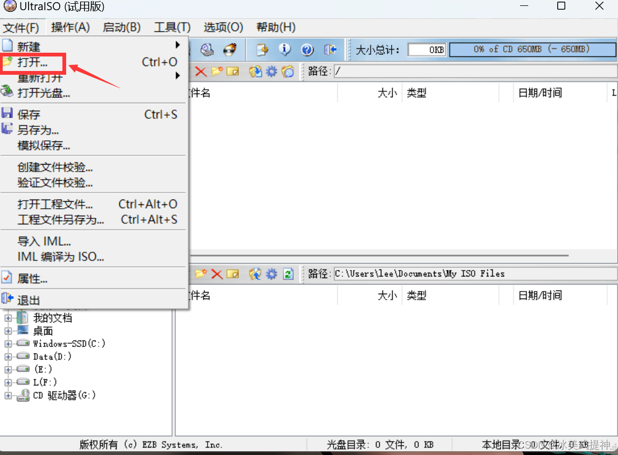Click red X delete icon in lower pane

point(217,274)
